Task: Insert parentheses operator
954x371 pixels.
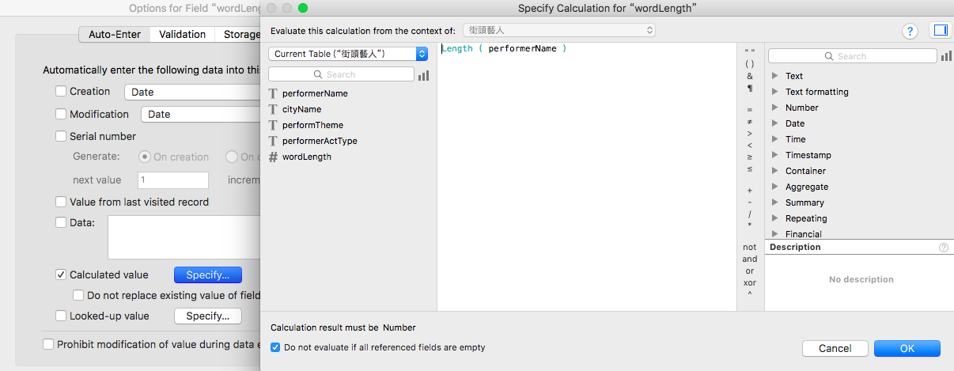Action: tap(750, 63)
